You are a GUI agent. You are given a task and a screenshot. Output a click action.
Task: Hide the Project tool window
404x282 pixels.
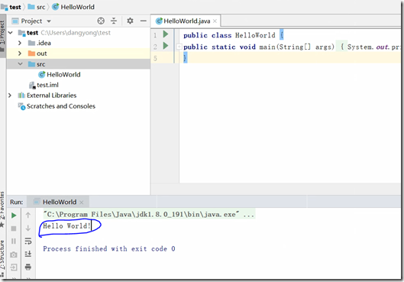pos(144,21)
